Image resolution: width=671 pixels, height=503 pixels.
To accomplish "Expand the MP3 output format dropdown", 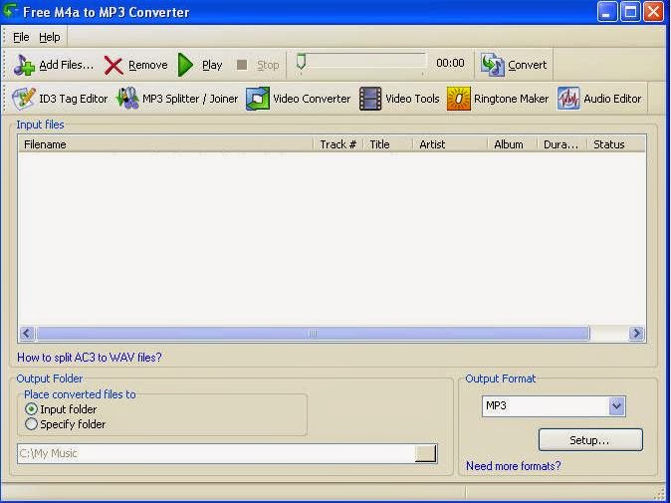I will [616, 405].
